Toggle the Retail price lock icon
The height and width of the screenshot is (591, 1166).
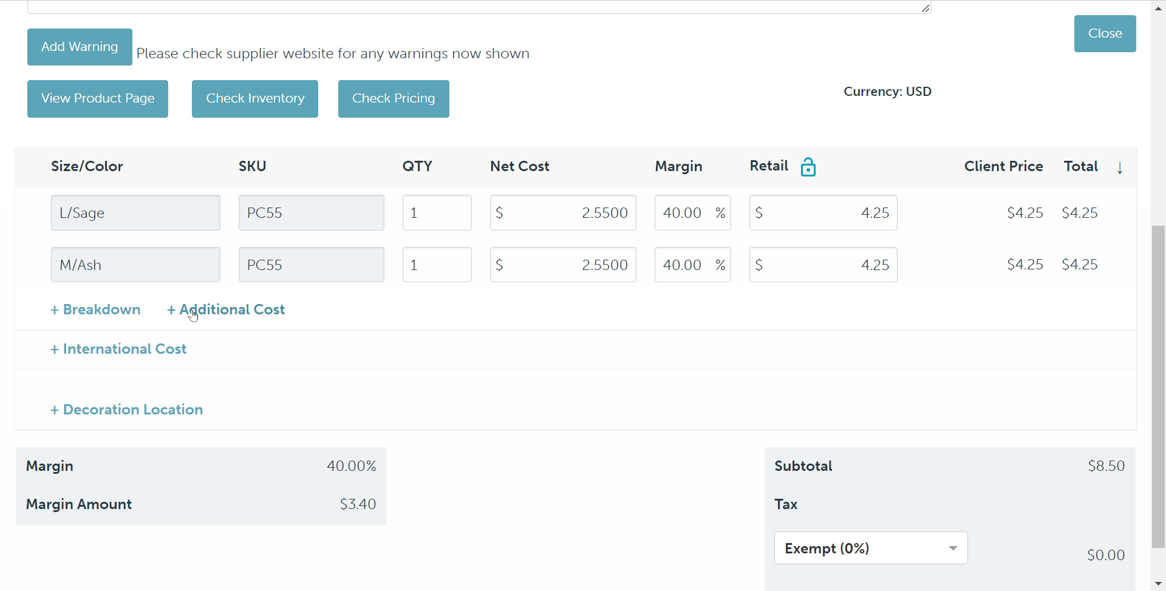(x=808, y=167)
